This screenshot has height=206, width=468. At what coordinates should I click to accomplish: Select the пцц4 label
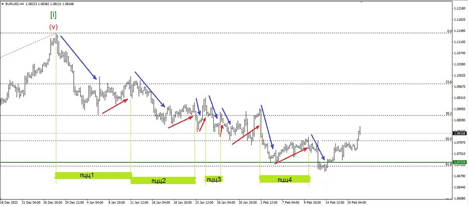pyautogui.click(x=285, y=180)
